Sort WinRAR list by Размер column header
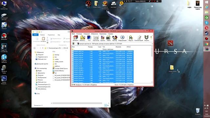 (90, 47)
